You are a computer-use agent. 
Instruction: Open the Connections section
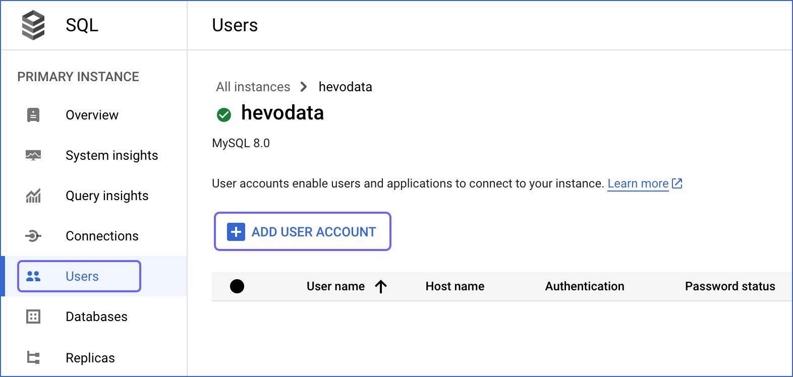102,236
